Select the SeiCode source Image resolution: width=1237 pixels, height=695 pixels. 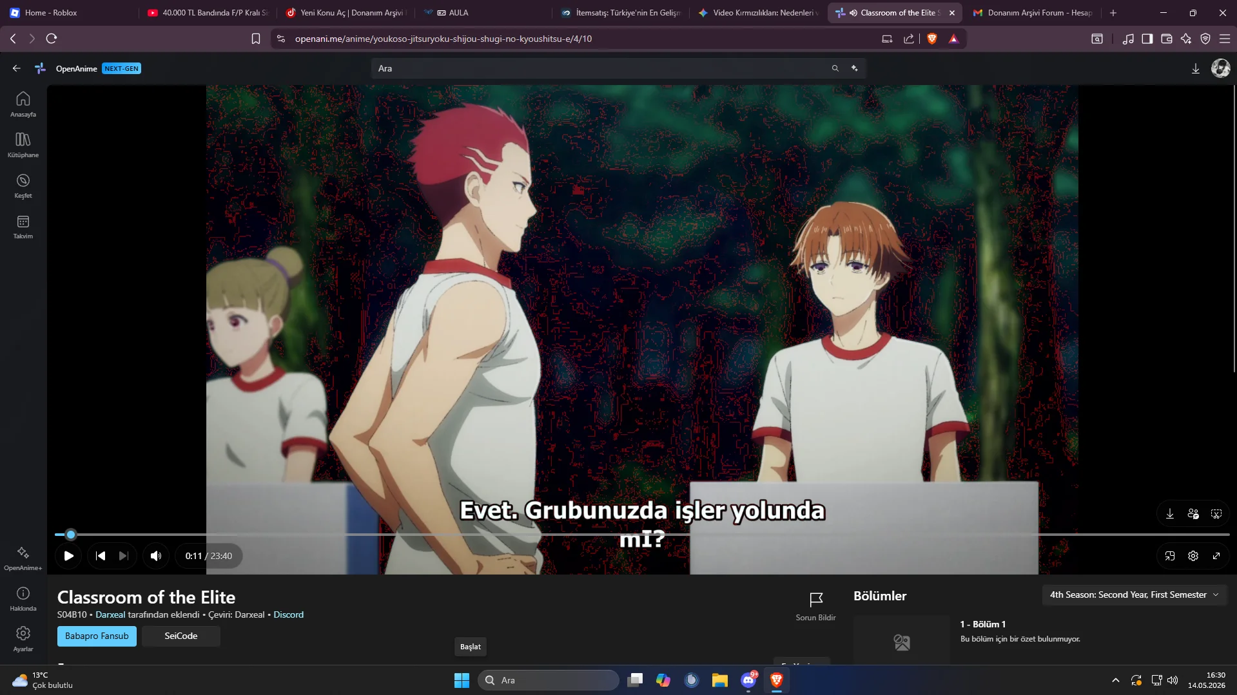pos(181,636)
